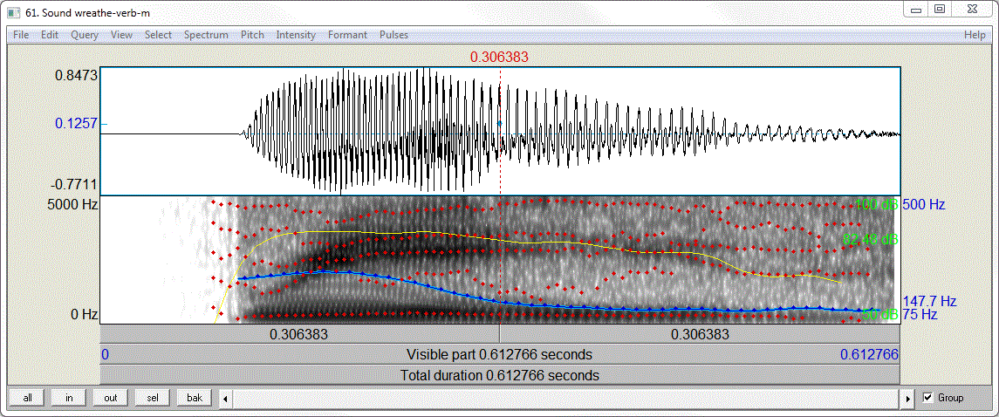Click the 0.8473 maximum amplitude label

76,76
